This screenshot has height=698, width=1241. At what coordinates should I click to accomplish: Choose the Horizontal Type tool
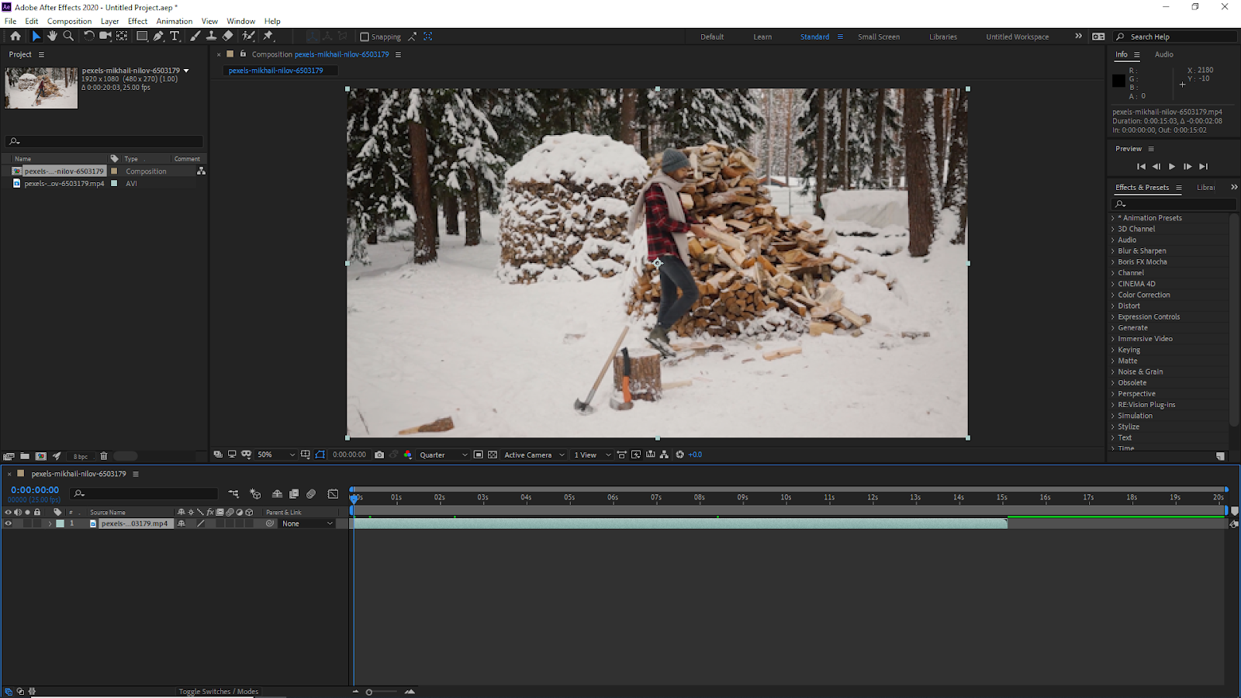click(175, 36)
